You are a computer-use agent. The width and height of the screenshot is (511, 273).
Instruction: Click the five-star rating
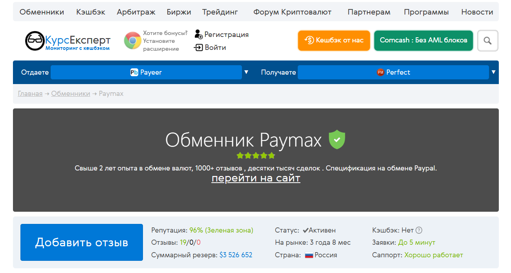[x=256, y=156]
